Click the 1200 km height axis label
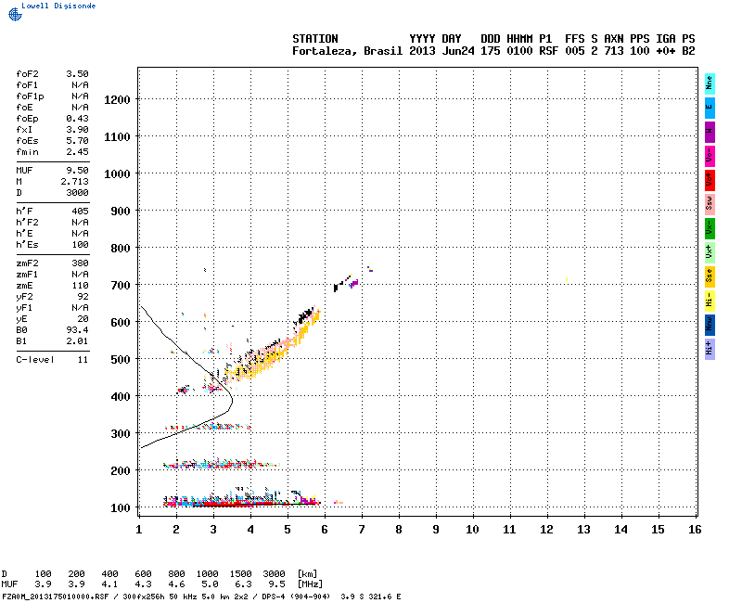This screenshot has height=603, width=742. click(x=117, y=100)
